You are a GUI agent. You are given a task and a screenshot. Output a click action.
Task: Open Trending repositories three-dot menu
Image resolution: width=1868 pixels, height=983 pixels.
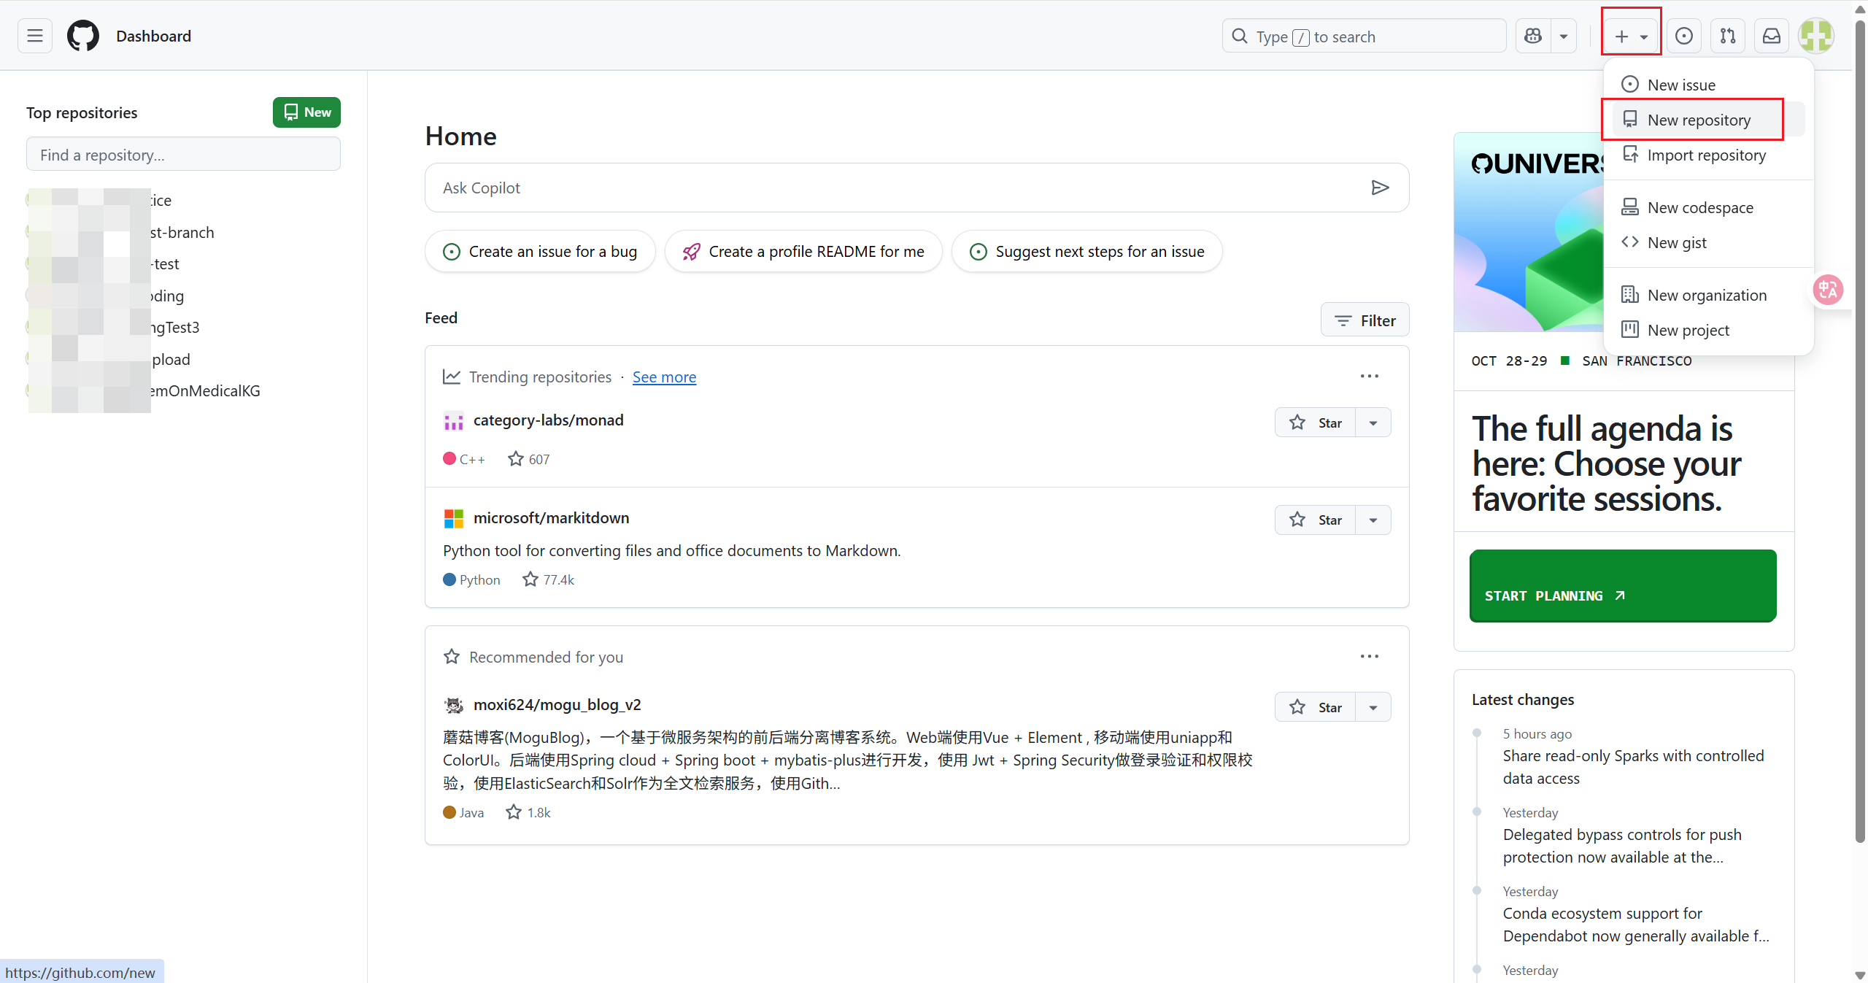coord(1370,376)
